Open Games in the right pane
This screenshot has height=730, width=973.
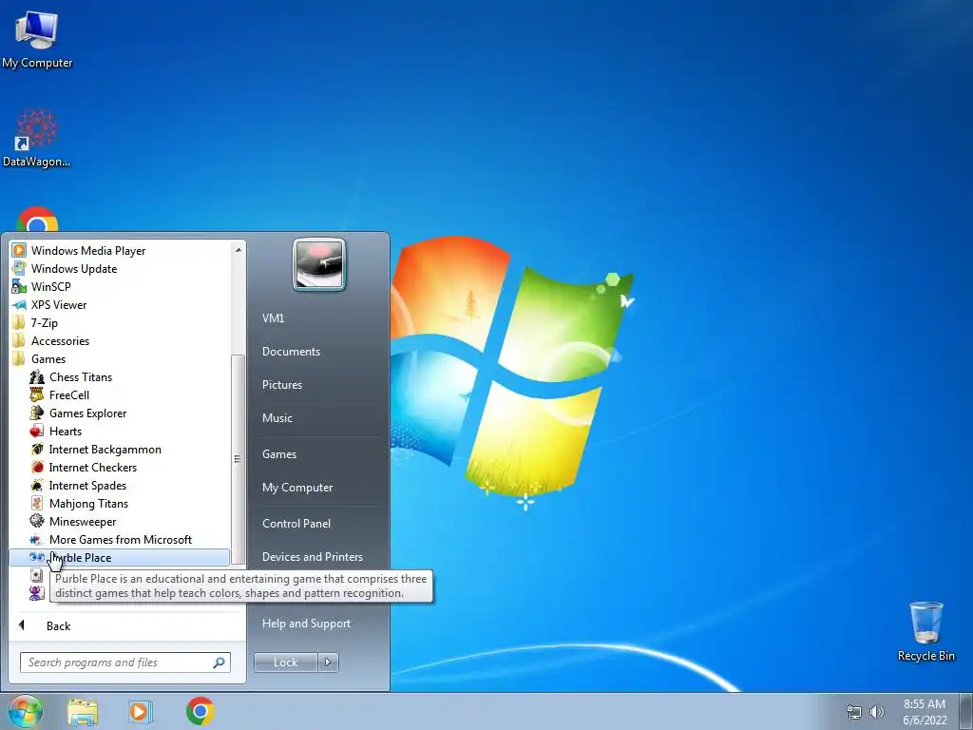coord(279,454)
